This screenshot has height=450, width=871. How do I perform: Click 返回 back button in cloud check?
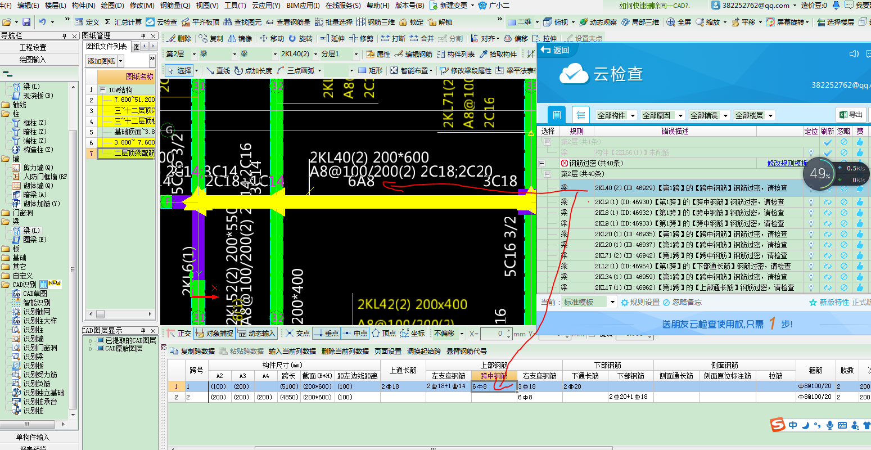tap(555, 50)
